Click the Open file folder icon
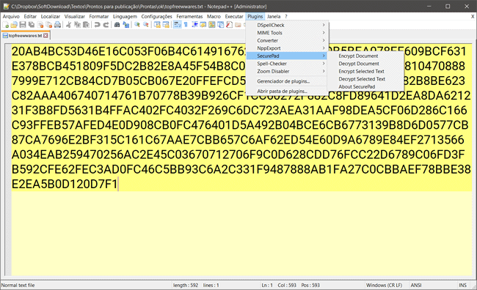 14,25
